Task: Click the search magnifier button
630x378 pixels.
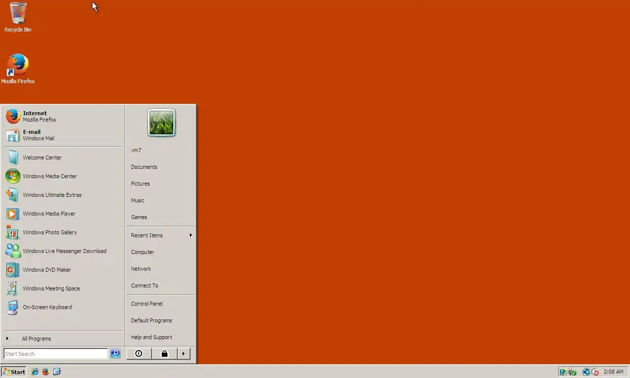Action: click(115, 353)
